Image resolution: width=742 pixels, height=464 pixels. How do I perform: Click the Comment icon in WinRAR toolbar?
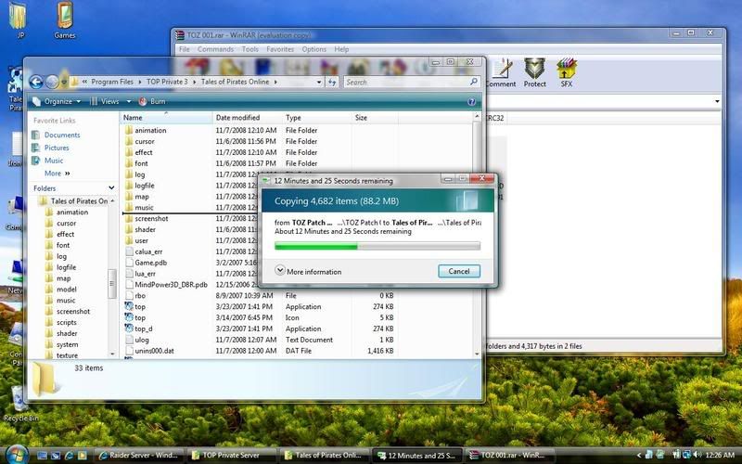(500, 71)
